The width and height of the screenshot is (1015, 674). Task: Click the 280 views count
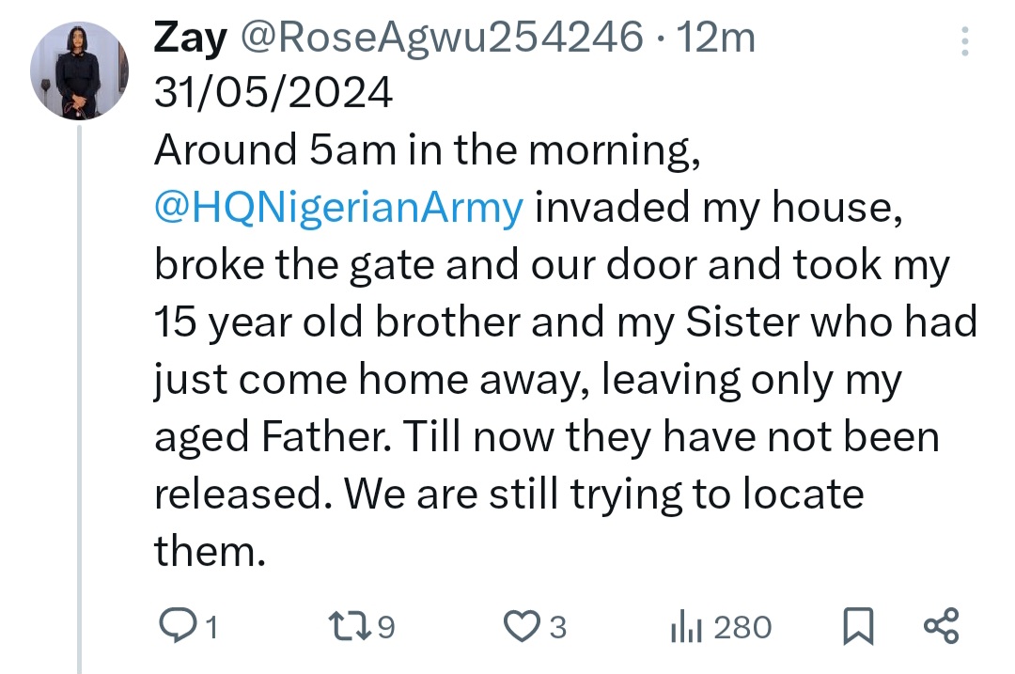(x=742, y=627)
